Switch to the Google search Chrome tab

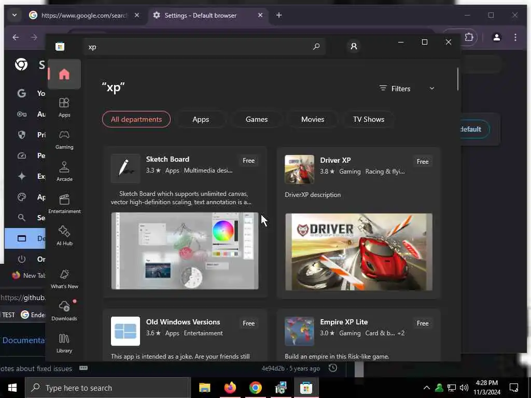point(83,15)
